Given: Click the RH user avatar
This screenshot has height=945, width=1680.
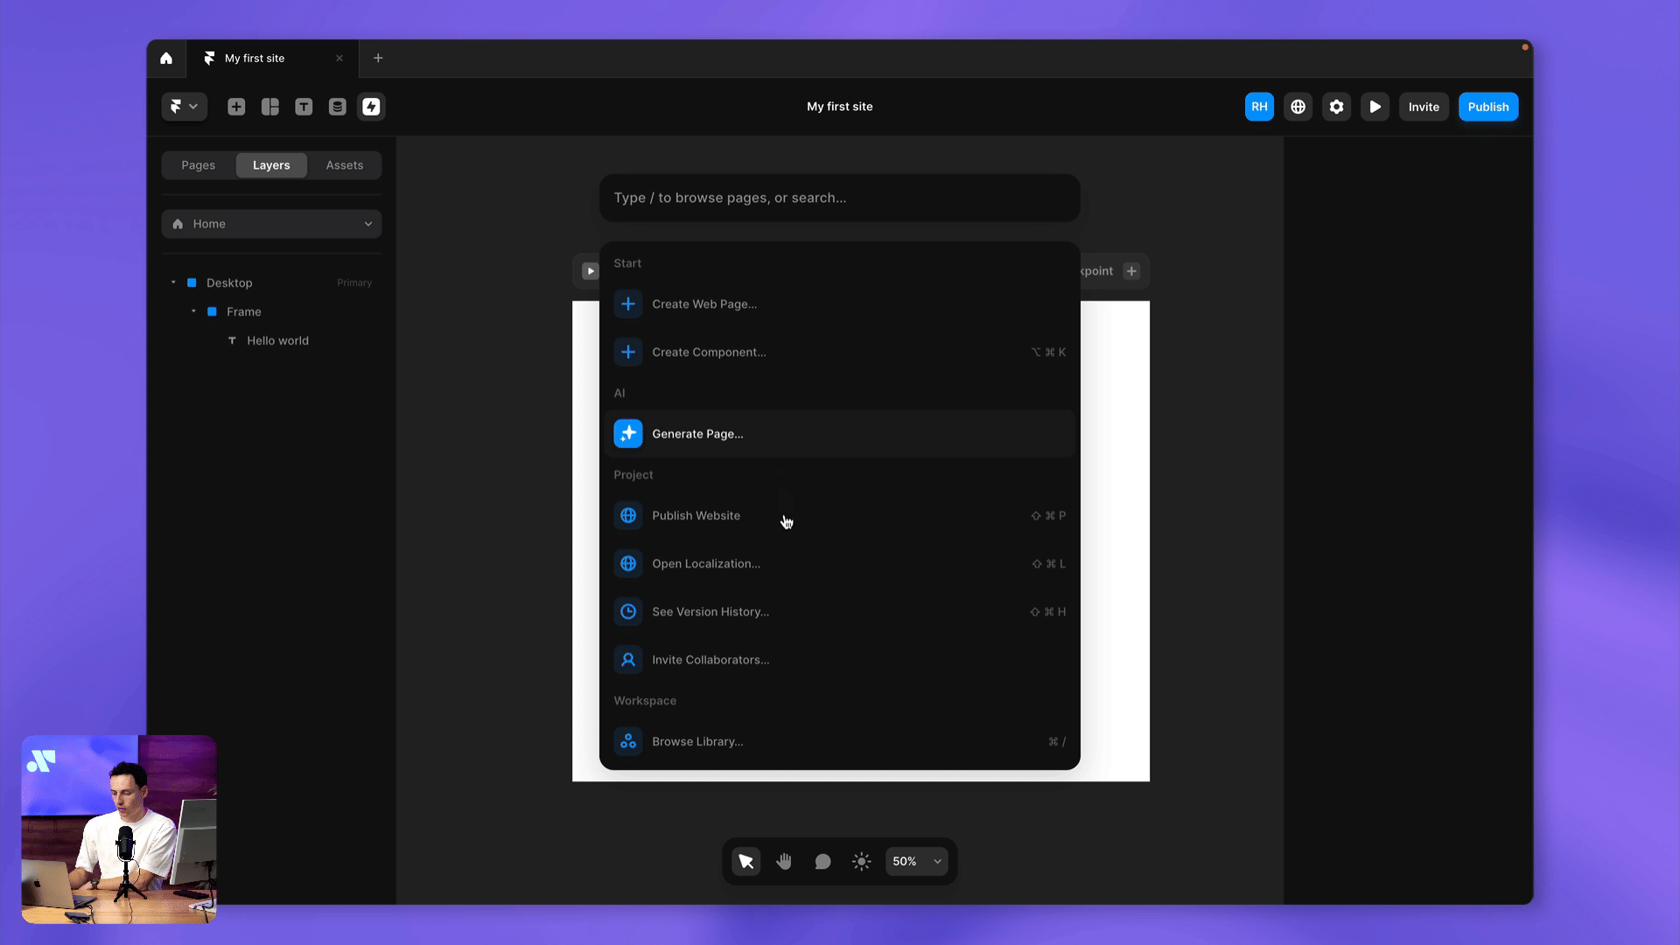Looking at the screenshot, I should tap(1259, 107).
